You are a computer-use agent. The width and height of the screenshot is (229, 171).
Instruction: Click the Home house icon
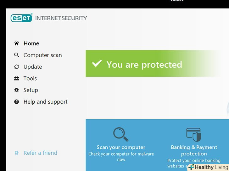pyautogui.click(x=17, y=43)
